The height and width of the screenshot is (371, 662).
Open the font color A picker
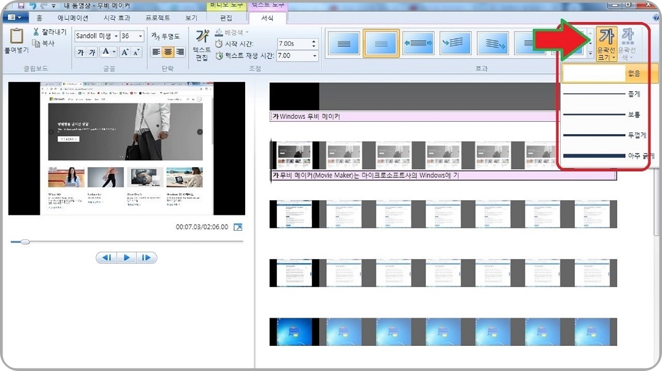pyautogui.click(x=108, y=52)
